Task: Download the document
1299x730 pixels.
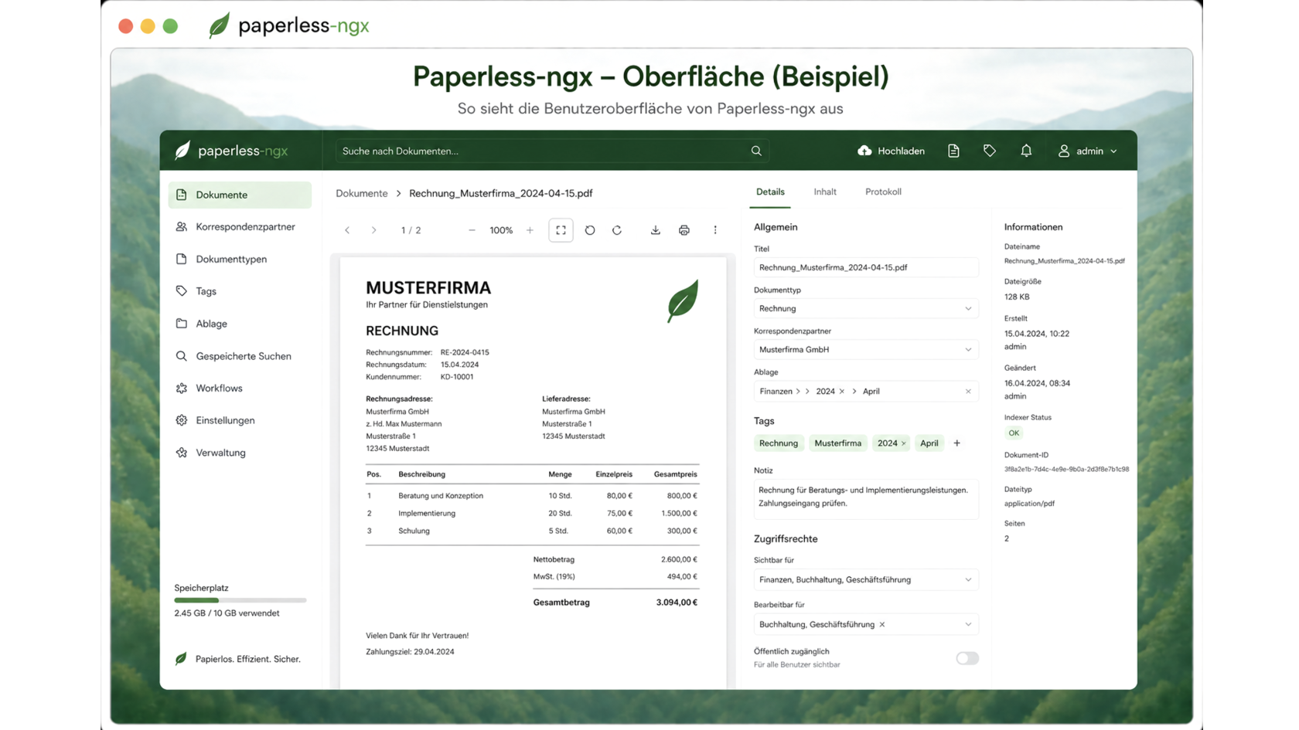Action: (655, 230)
